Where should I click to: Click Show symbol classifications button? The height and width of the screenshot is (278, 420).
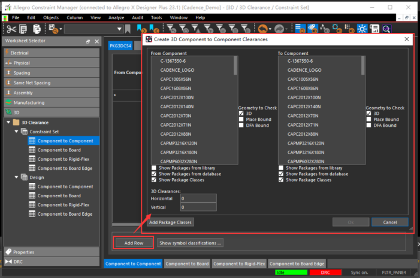190,243
